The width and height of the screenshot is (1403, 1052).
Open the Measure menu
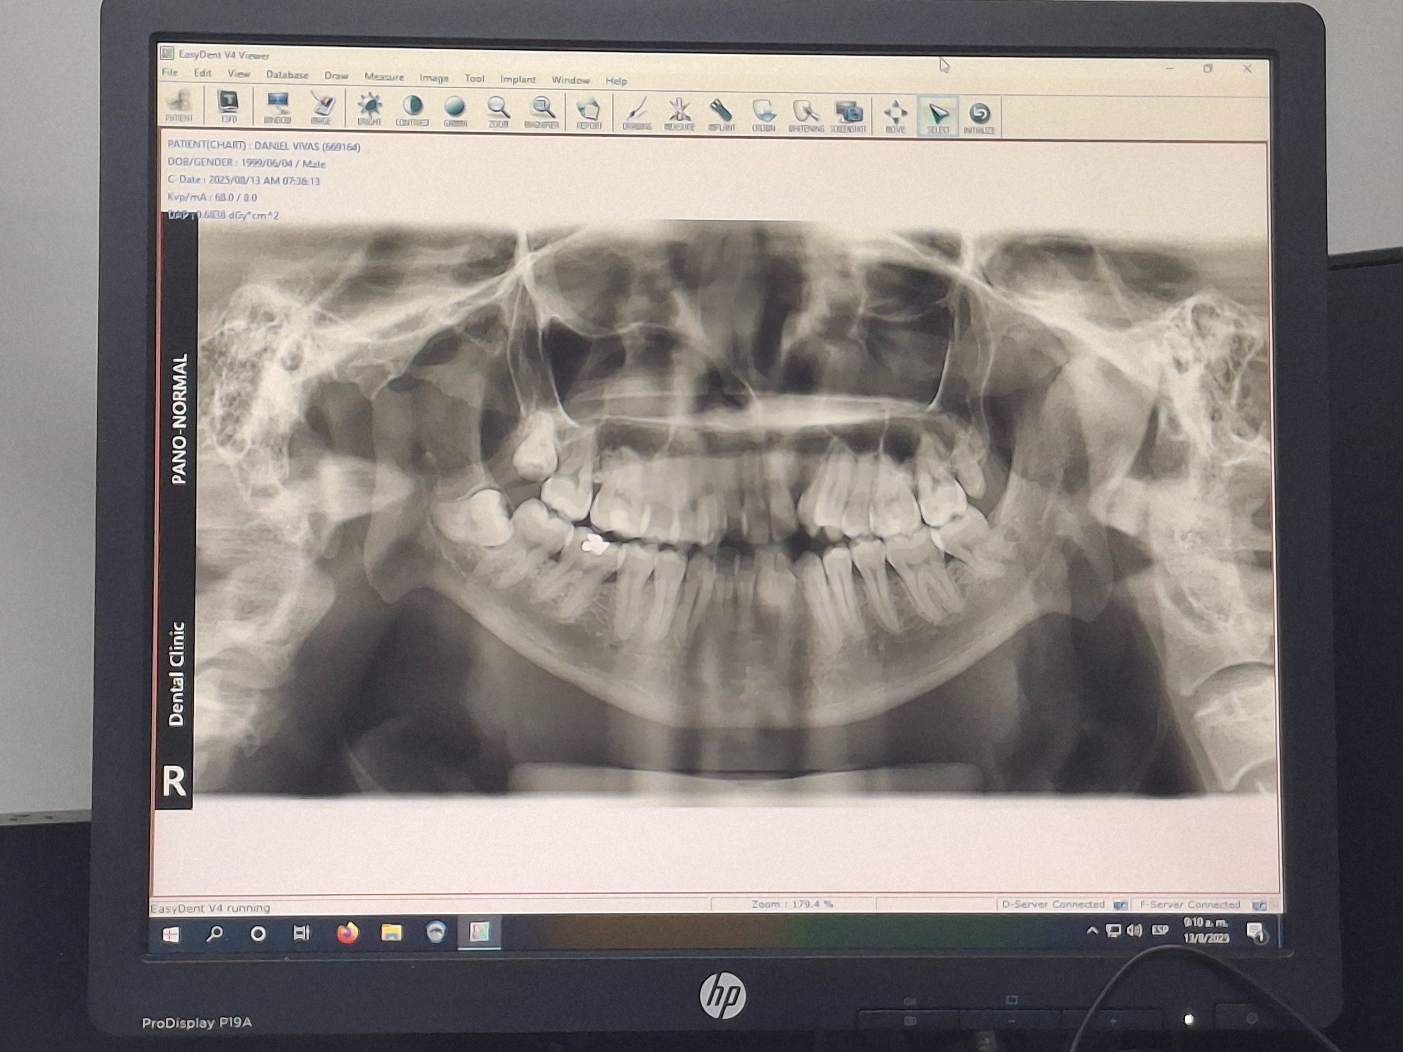pos(384,77)
